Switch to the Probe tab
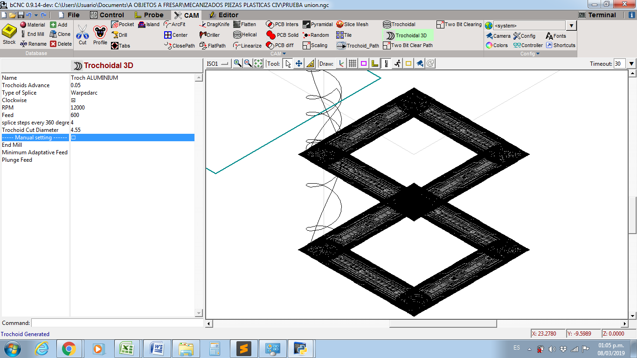Viewport: 637px width, 358px height. point(149,15)
